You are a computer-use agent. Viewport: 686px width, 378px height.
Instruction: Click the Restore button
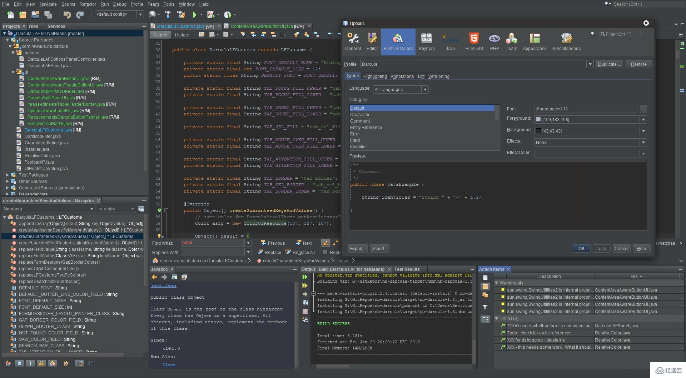[638, 64]
